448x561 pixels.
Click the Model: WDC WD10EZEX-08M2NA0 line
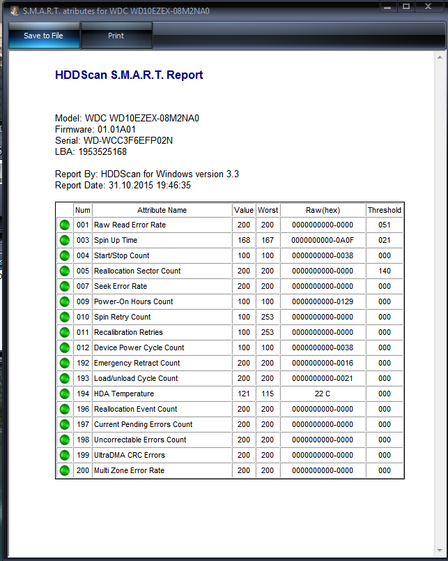coord(128,119)
